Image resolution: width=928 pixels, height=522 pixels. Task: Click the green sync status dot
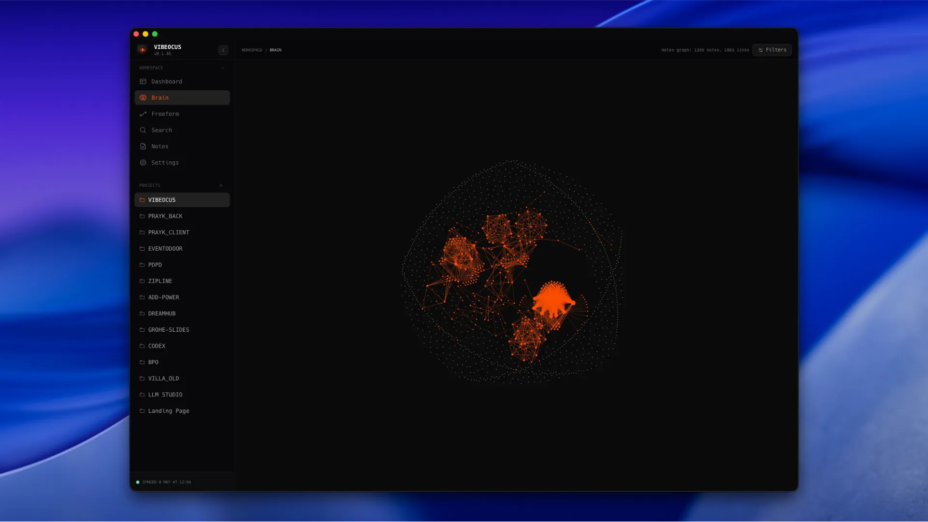(x=138, y=482)
